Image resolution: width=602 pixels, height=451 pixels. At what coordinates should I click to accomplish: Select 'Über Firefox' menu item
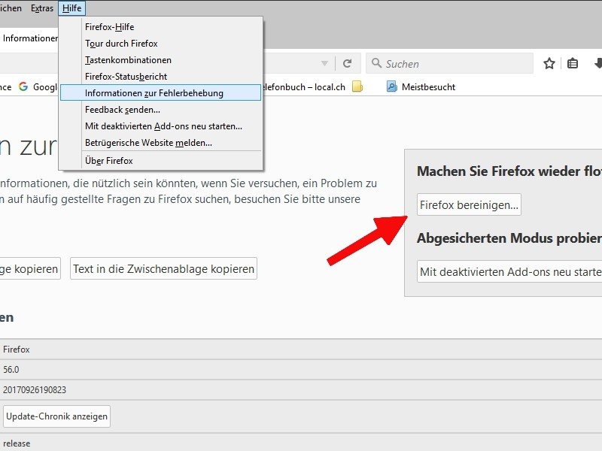coord(108,161)
